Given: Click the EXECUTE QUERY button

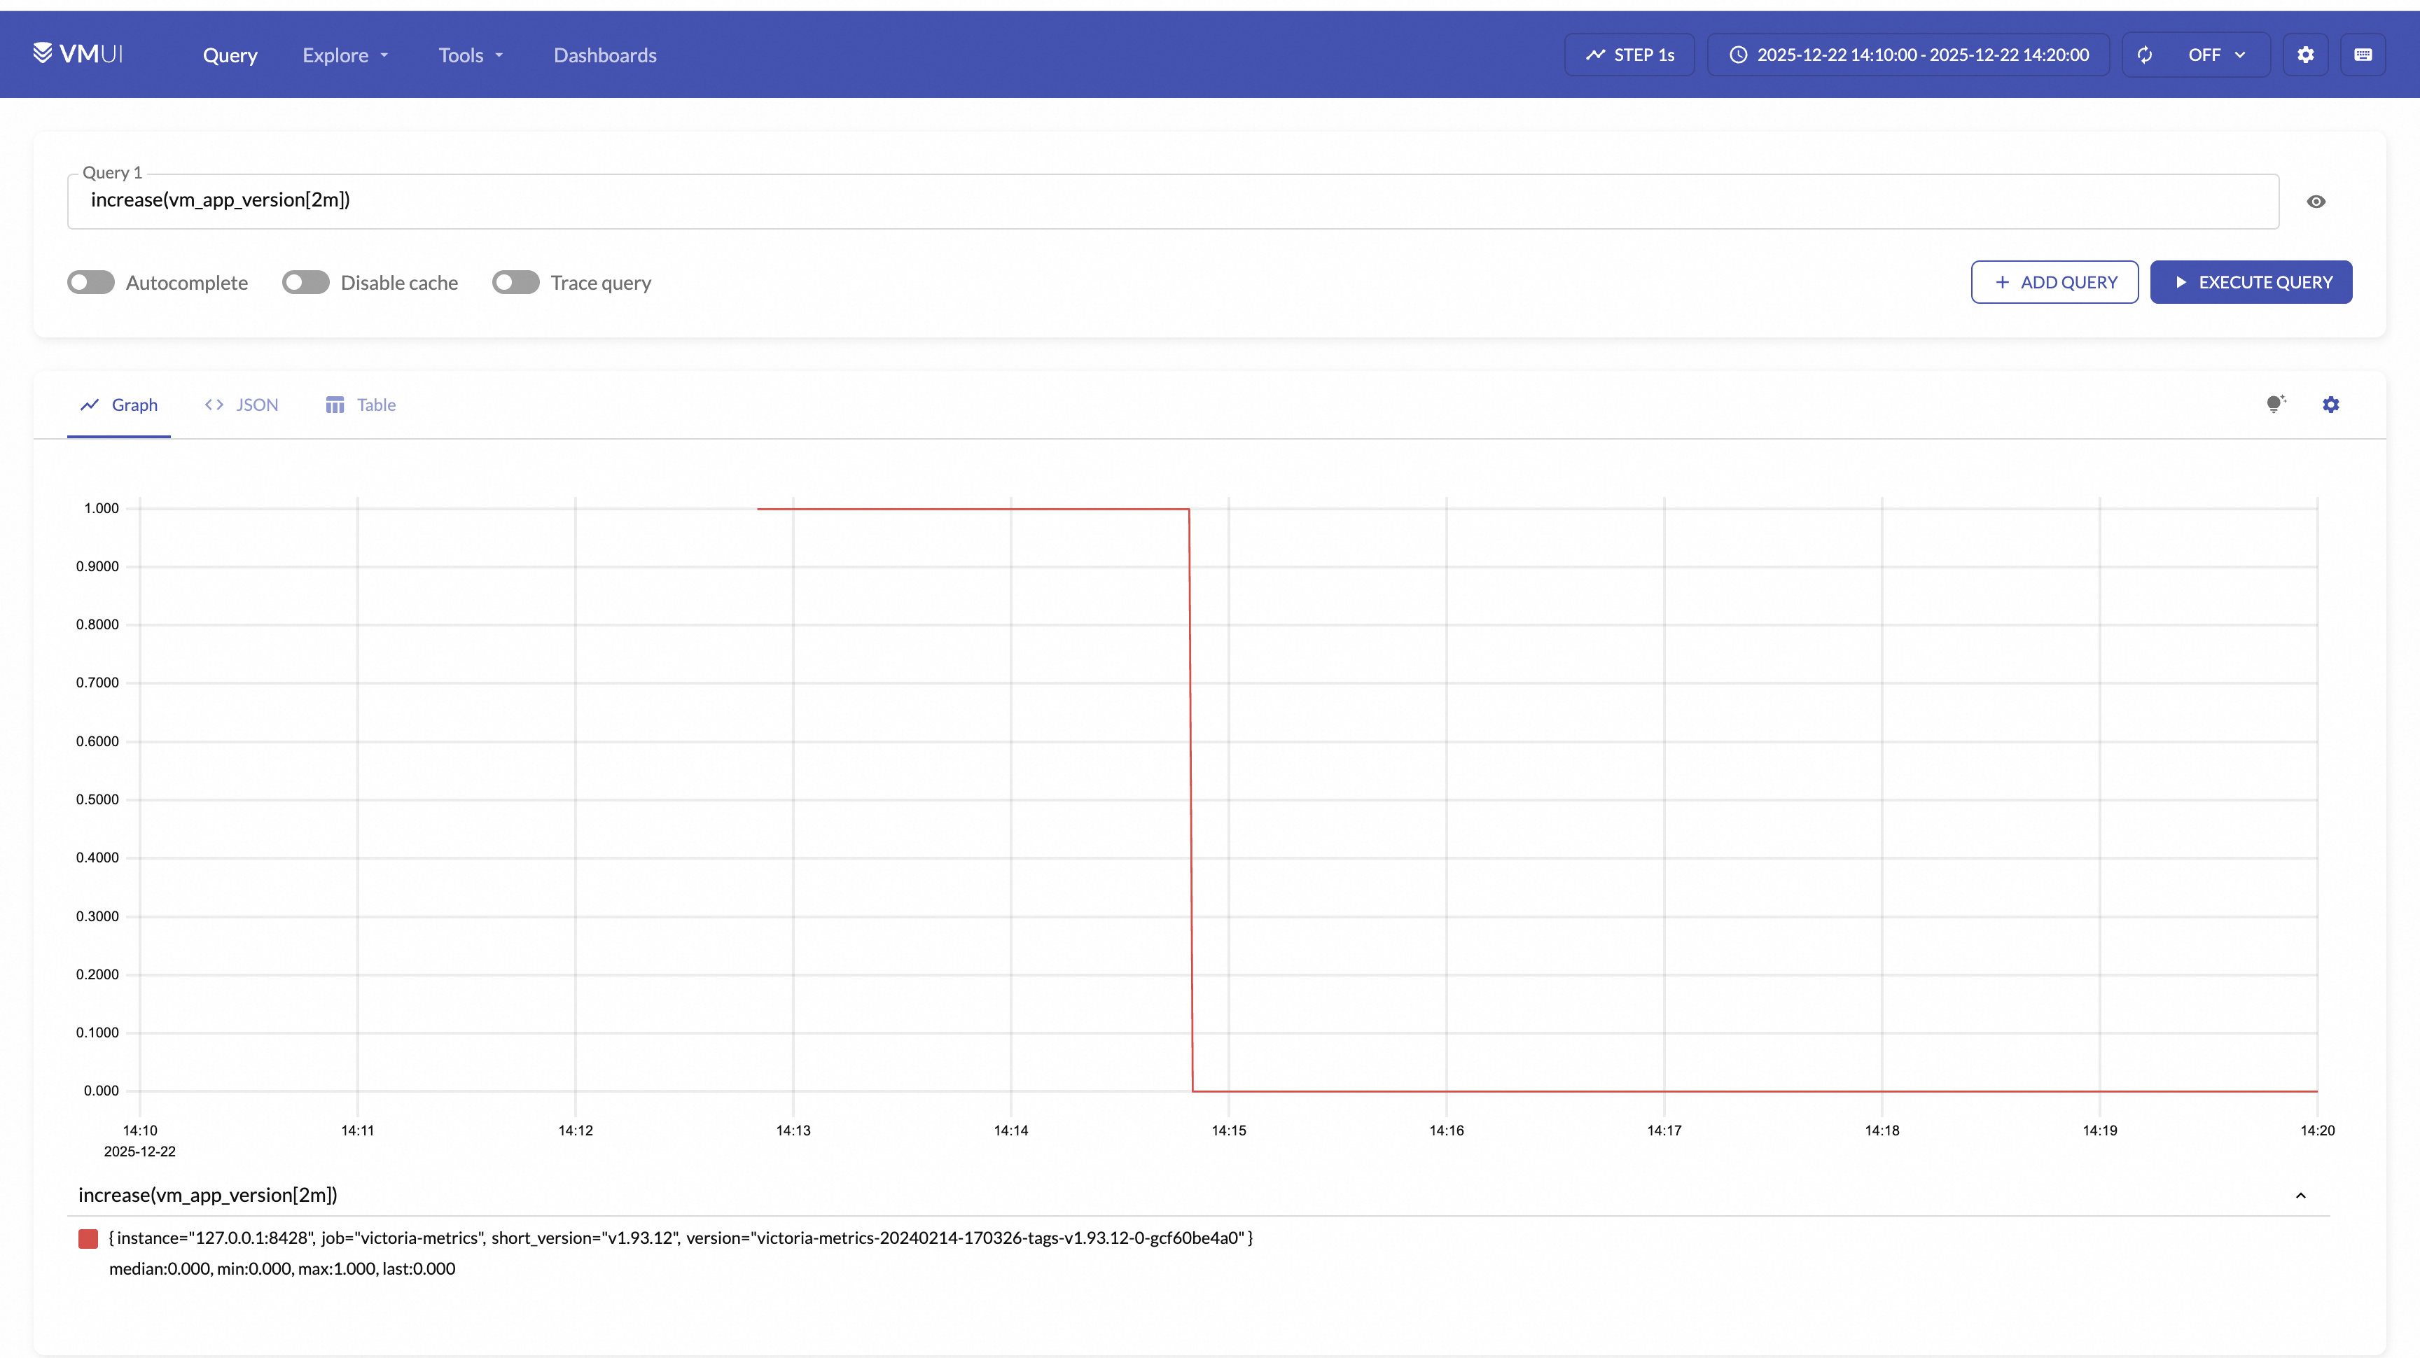Looking at the screenshot, I should click(2251, 283).
